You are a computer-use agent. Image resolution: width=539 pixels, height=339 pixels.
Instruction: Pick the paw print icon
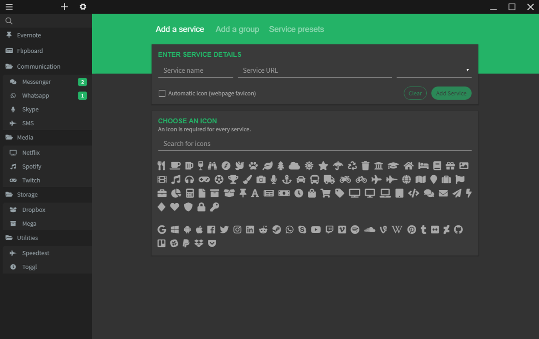click(x=253, y=166)
